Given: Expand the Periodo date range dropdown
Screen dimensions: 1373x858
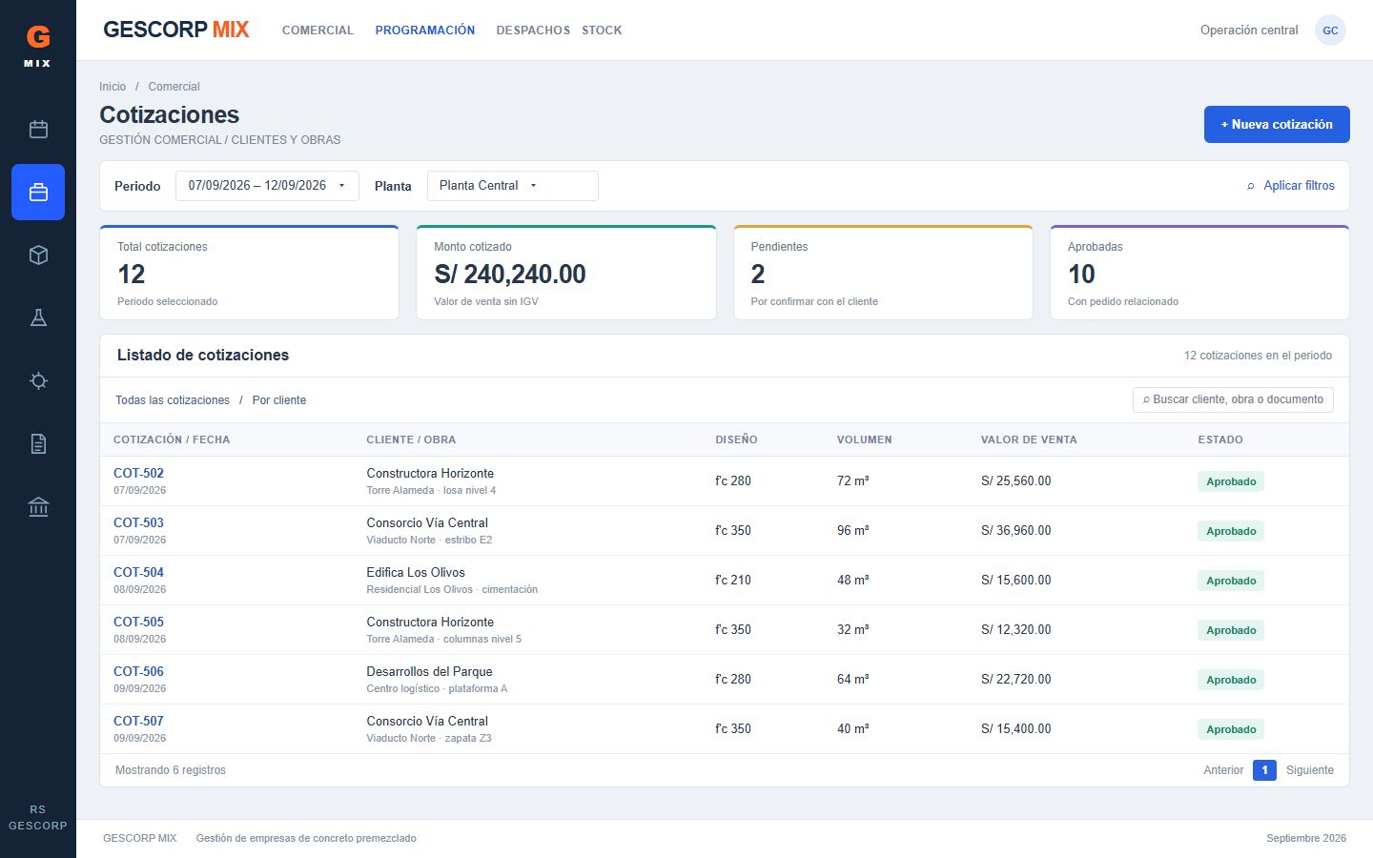Looking at the screenshot, I should coord(267,186).
